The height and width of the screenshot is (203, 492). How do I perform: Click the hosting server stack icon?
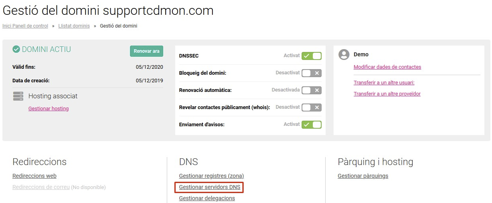18,96
